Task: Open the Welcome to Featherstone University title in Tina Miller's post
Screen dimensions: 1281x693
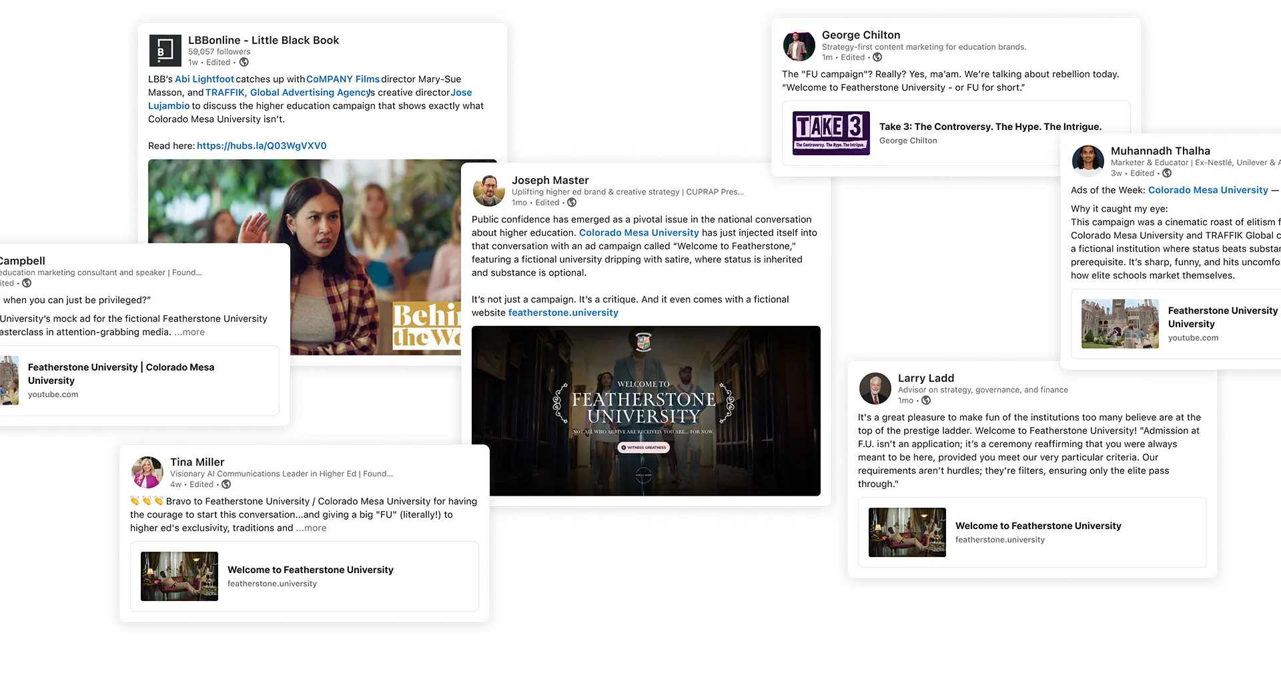Action: [310, 570]
